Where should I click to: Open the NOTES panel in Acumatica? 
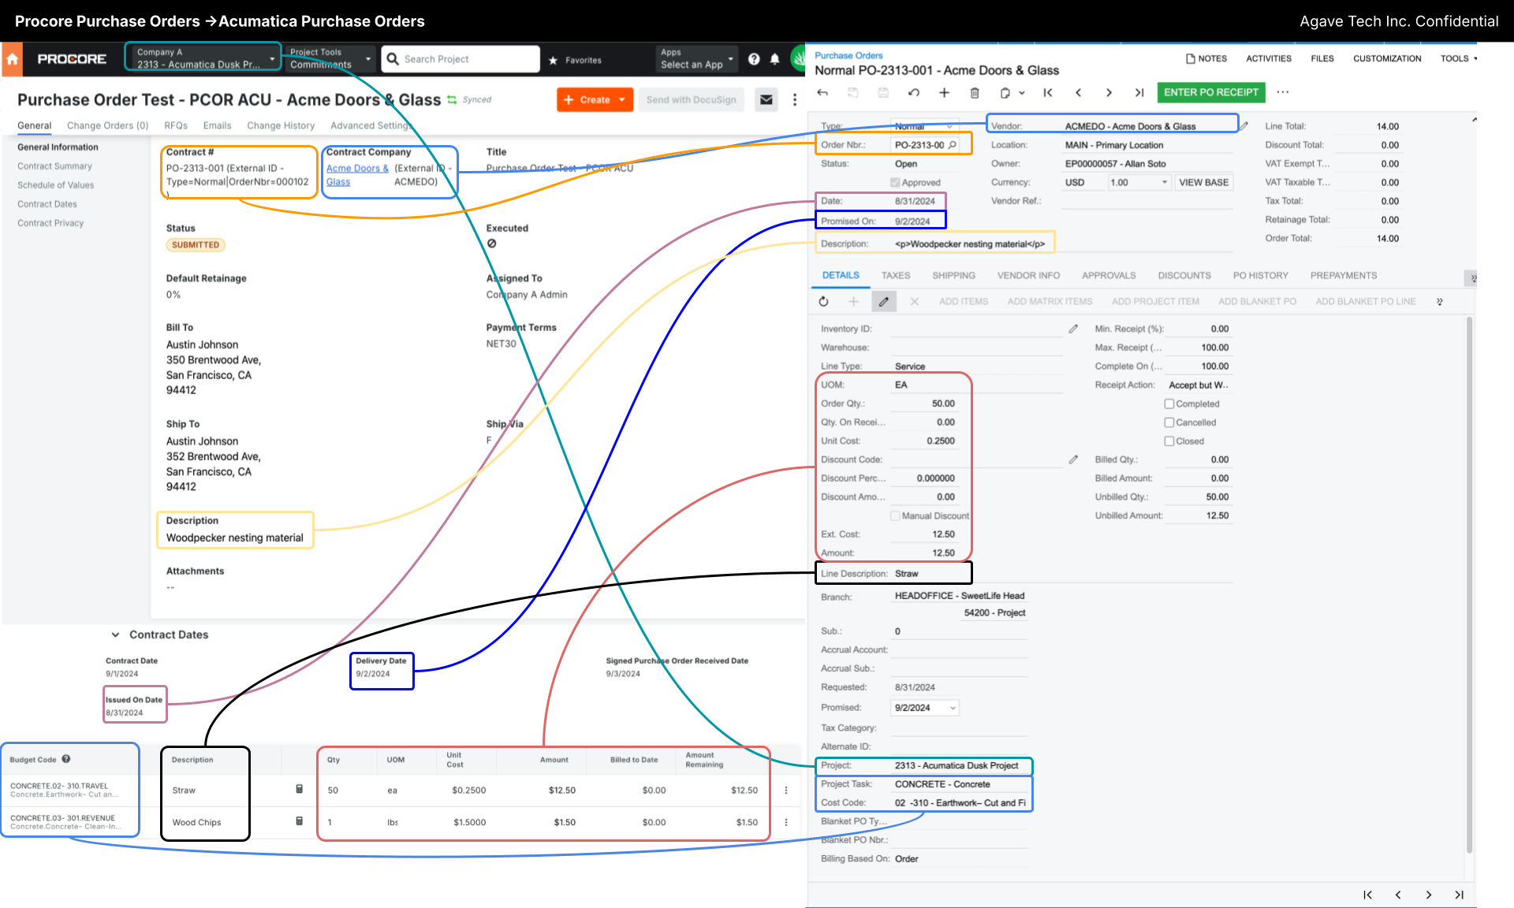[x=1206, y=58]
